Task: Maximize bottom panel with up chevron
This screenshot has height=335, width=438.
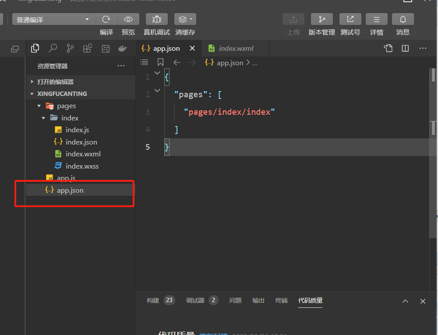Action: [405, 301]
